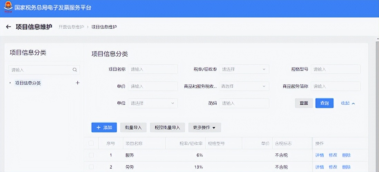The height and width of the screenshot is (172, 379).
Task: Click the 商品服务简称 input field
Action: (336, 86)
